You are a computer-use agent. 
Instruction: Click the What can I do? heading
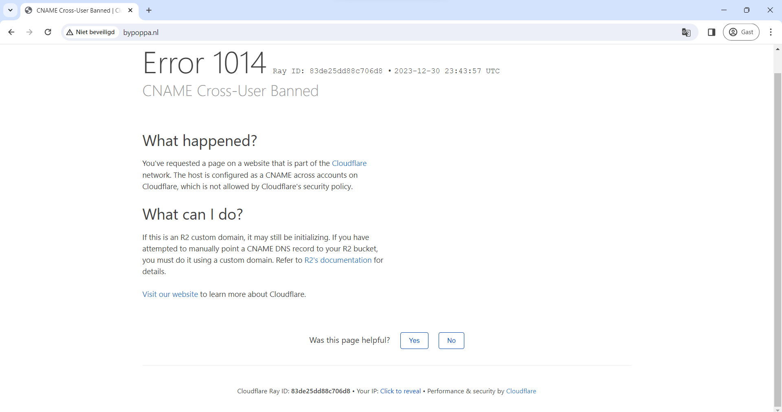pos(193,214)
